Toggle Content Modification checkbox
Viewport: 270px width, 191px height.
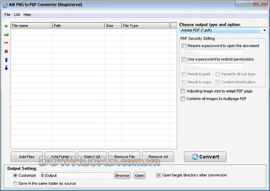pos(218,82)
